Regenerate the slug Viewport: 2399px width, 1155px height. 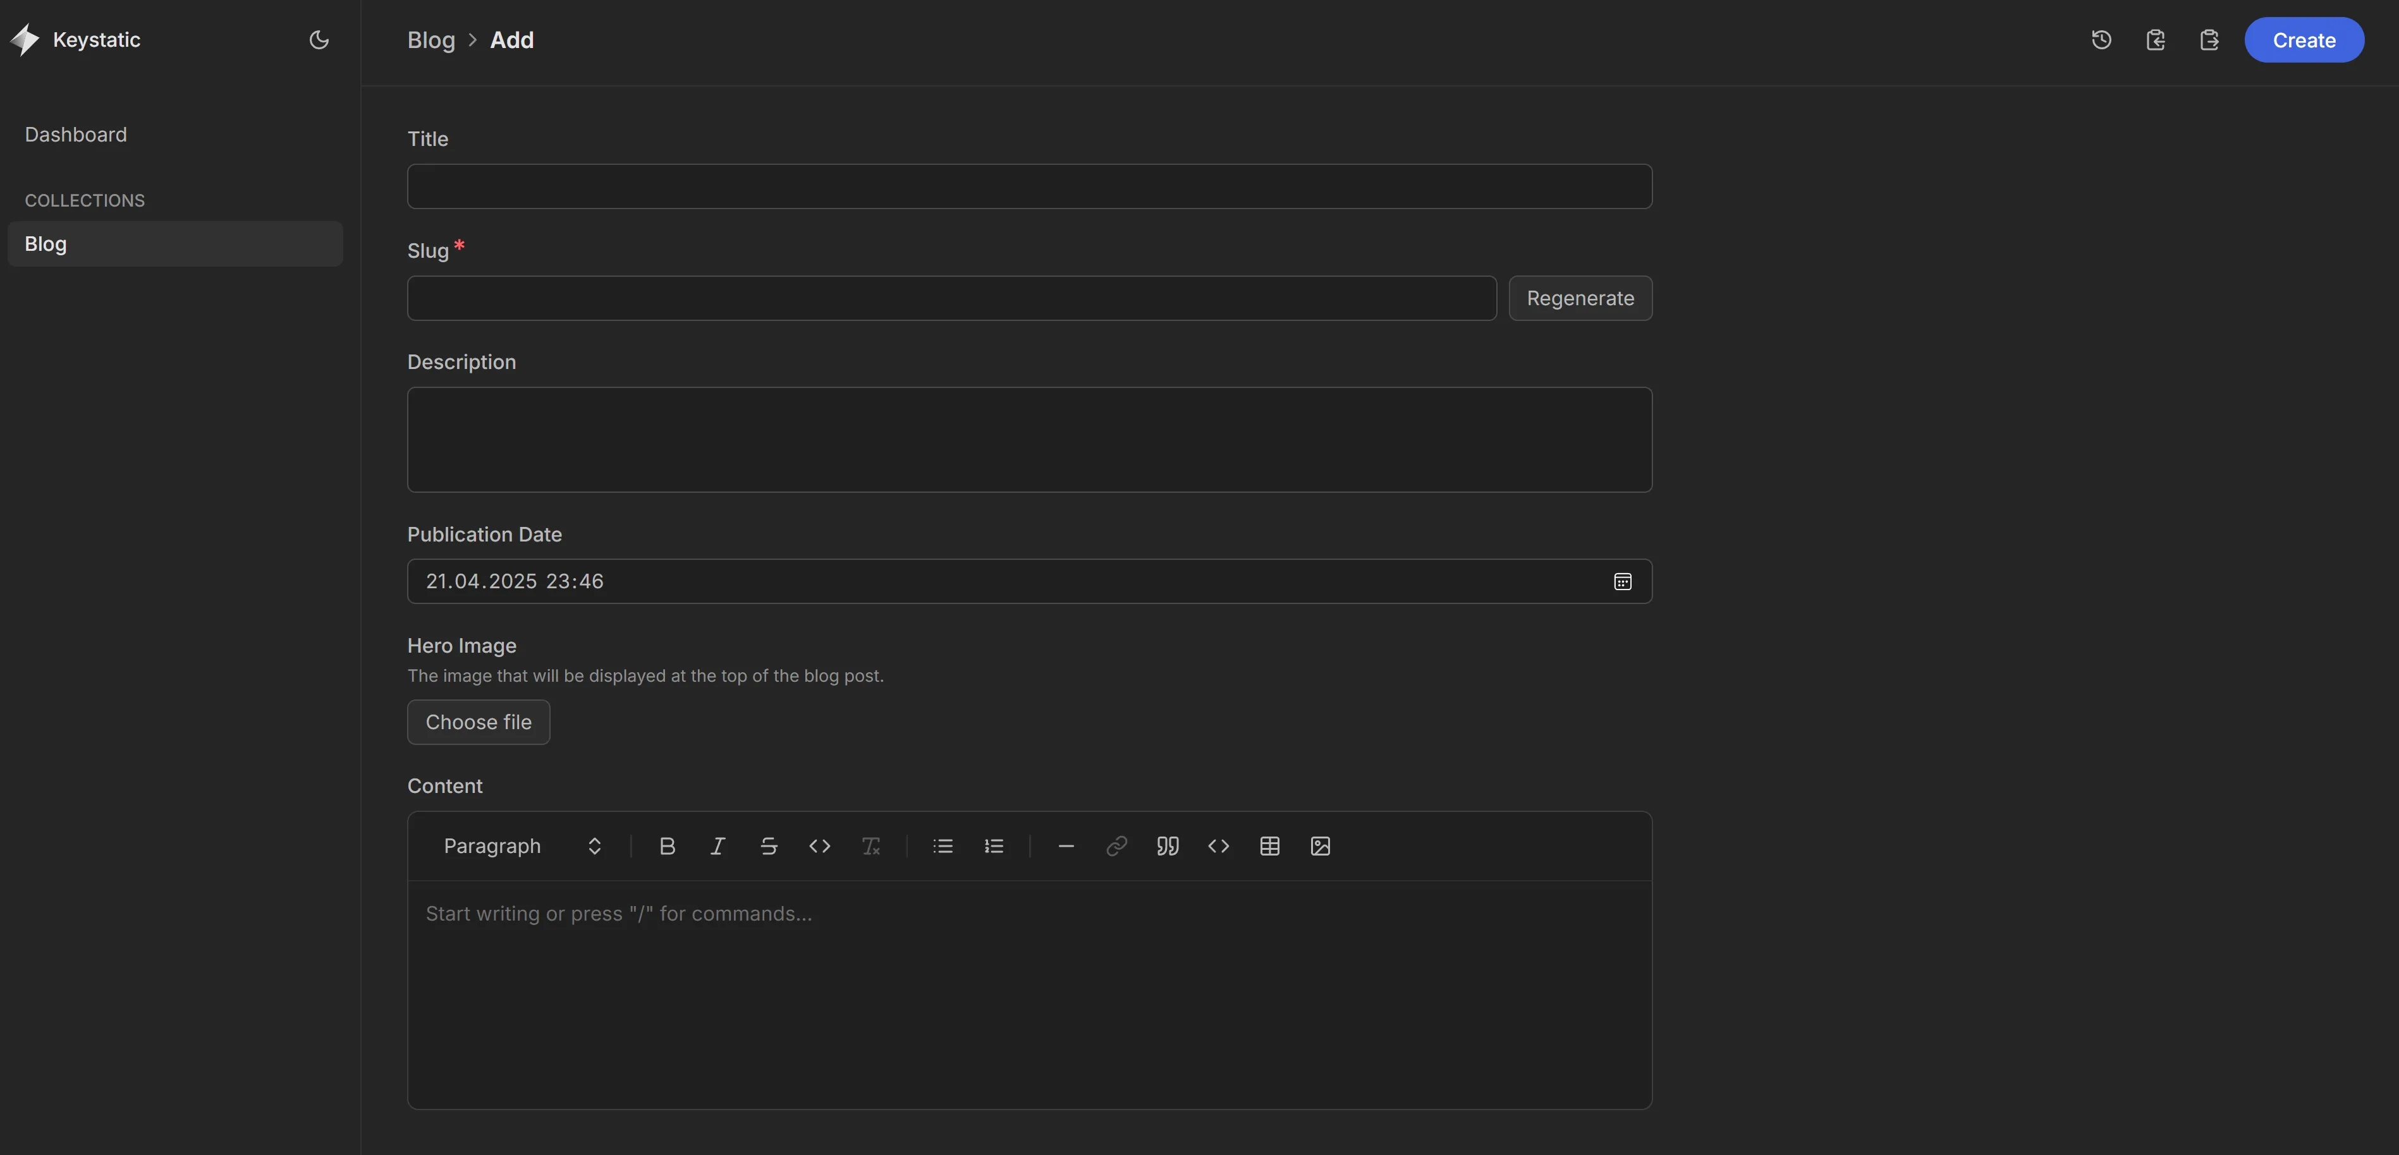coord(1580,298)
